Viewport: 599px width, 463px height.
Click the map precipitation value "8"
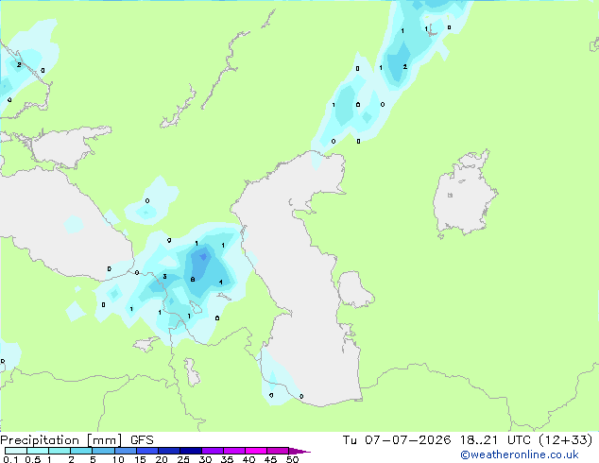pyautogui.click(x=193, y=280)
